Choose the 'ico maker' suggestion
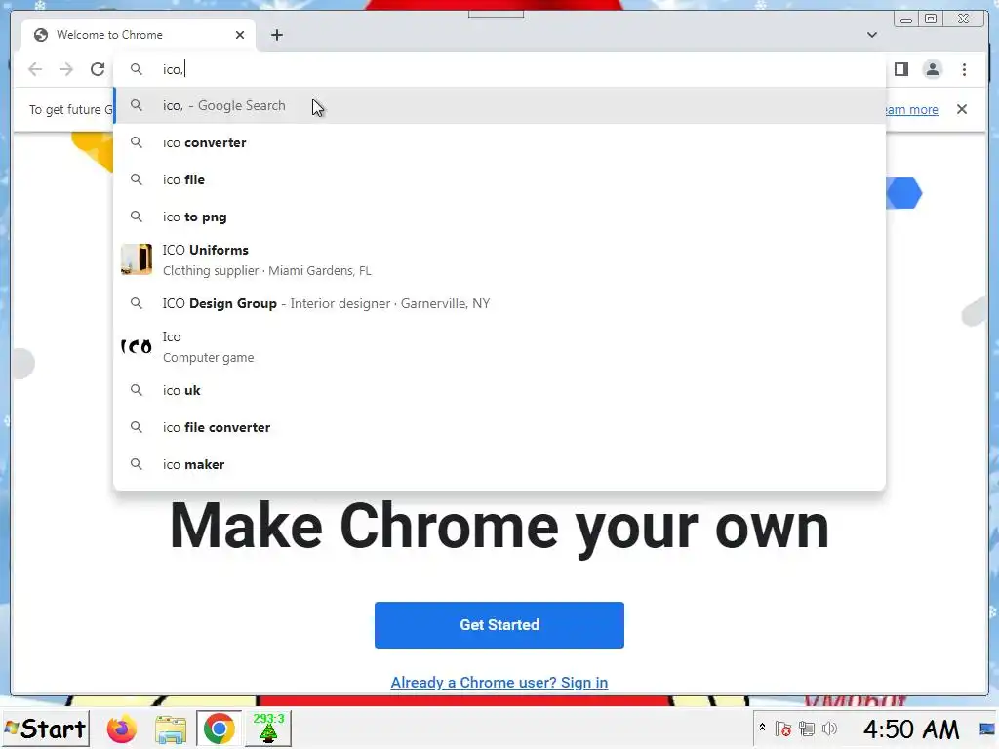 (x=499, y=464)
